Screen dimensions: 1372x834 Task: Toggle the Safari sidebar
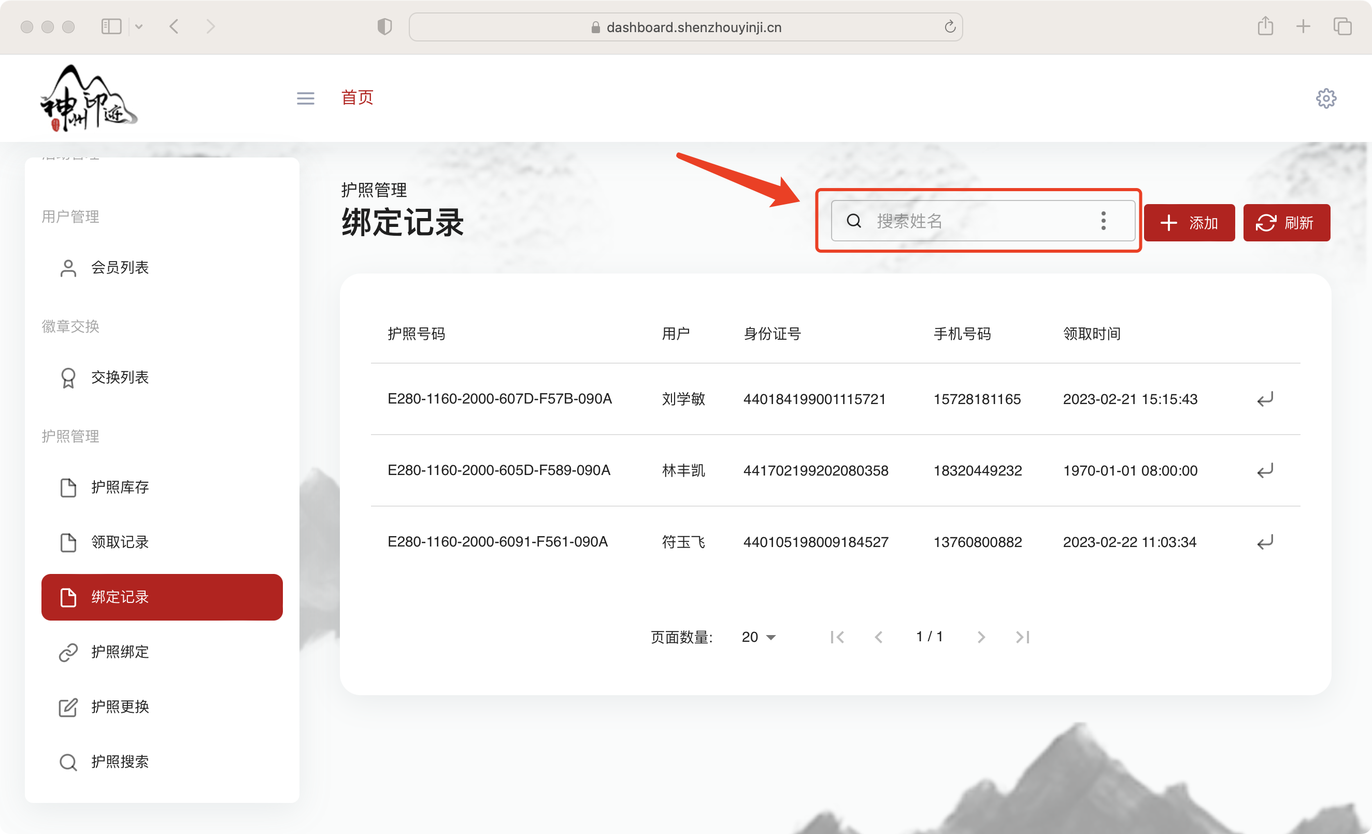[x=111, y=27]
